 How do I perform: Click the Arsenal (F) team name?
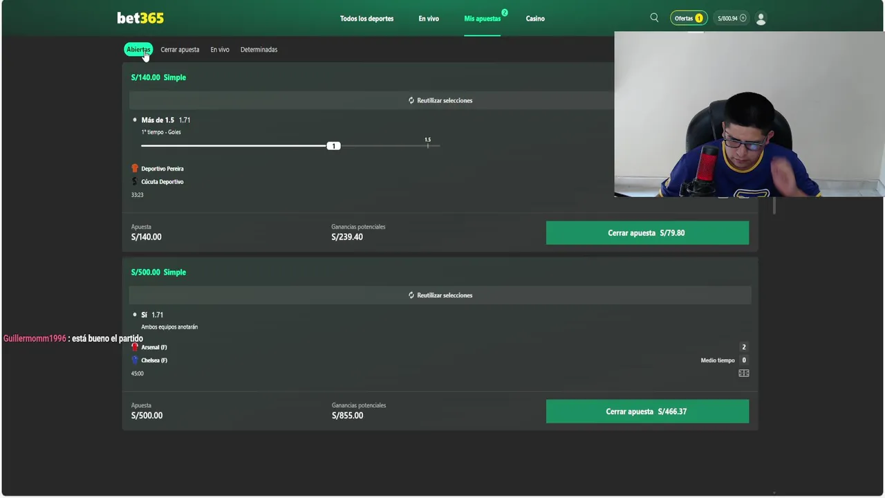pos(154,347)
